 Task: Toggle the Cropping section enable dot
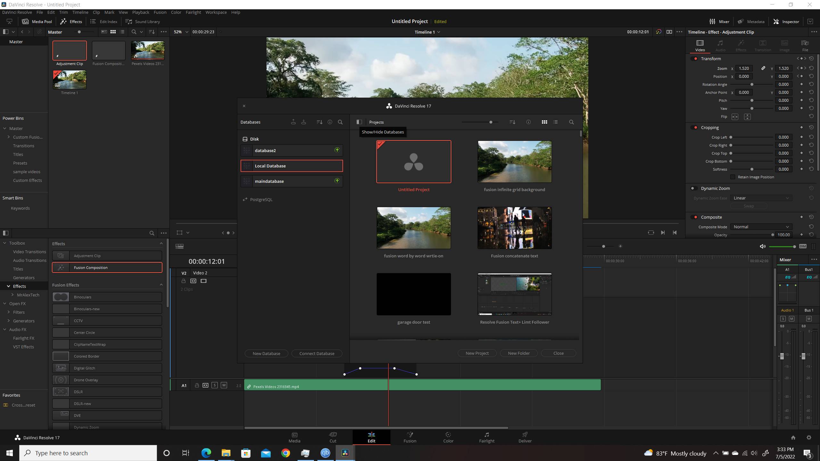click(x=694, y=127)
